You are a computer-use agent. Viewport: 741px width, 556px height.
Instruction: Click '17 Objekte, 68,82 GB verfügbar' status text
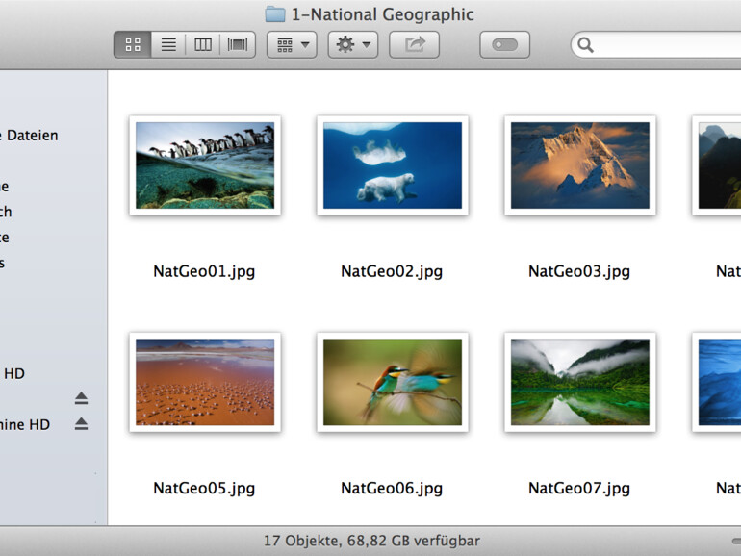click(371, 541)
